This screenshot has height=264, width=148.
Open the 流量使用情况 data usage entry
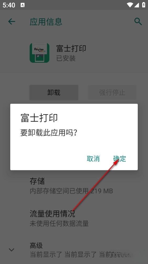click(x=74, y=218)
